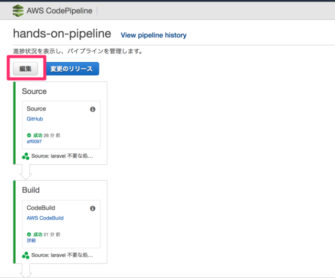The image size is (335, 278).
Task: Select the CodeBuild action card title
Action: [41, 208]
